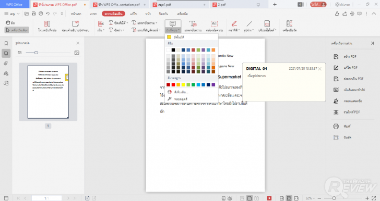Expand the shapes dropdown arrow
This screenshot has height=201, width=380.
pos(253,30)
